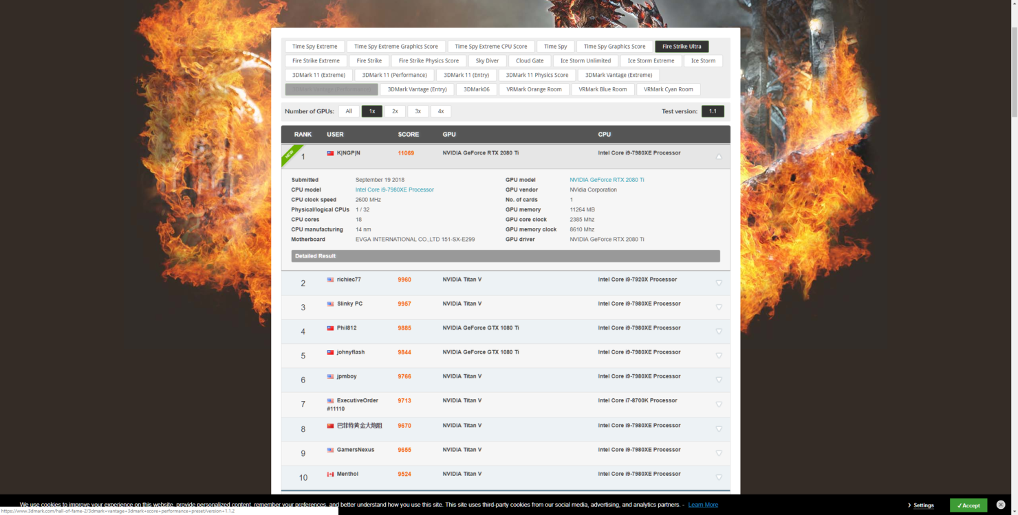Expand the GamersNexus result row arrow
1018x515 pixels.
click(x=719, y=453)
